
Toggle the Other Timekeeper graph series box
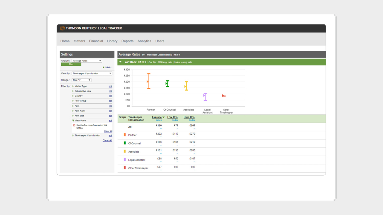[125, 168]
